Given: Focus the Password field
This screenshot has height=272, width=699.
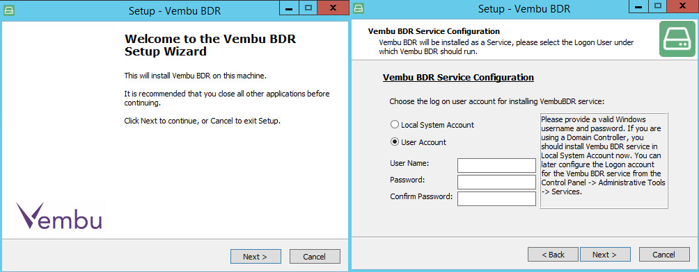Looking at the screenshot, I should [496, 182].
